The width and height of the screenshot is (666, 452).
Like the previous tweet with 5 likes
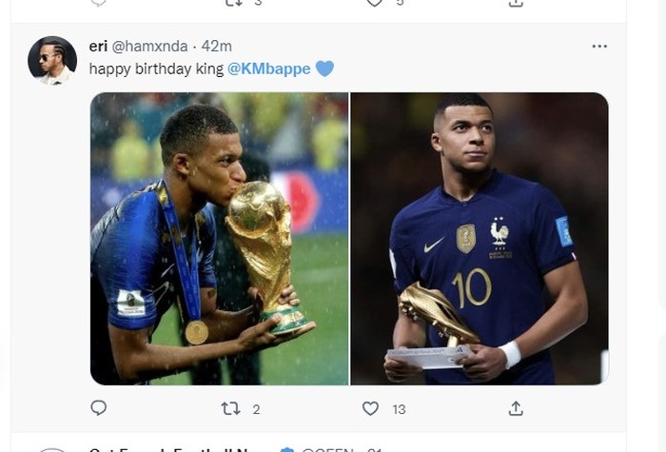(375, 3)
